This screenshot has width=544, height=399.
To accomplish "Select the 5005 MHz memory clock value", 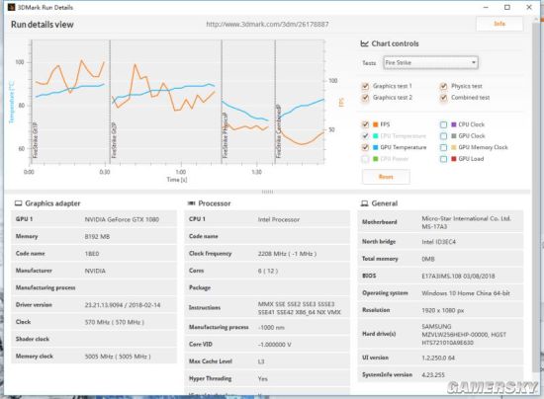I will click(x=118, y=357).
